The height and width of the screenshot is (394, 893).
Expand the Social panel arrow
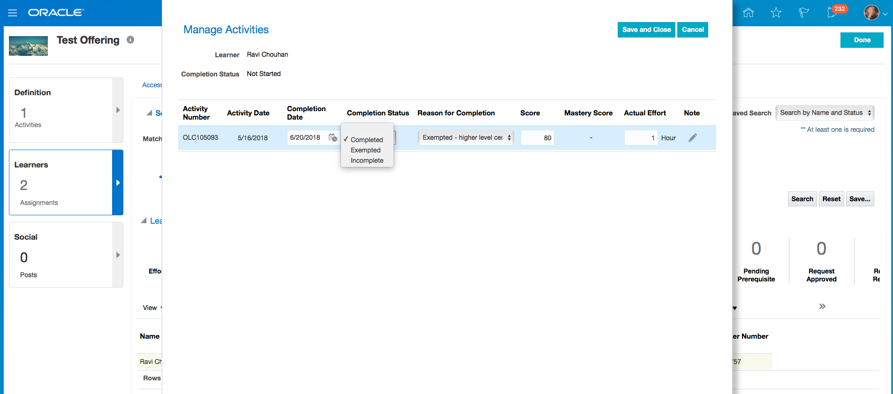[118, 255]
